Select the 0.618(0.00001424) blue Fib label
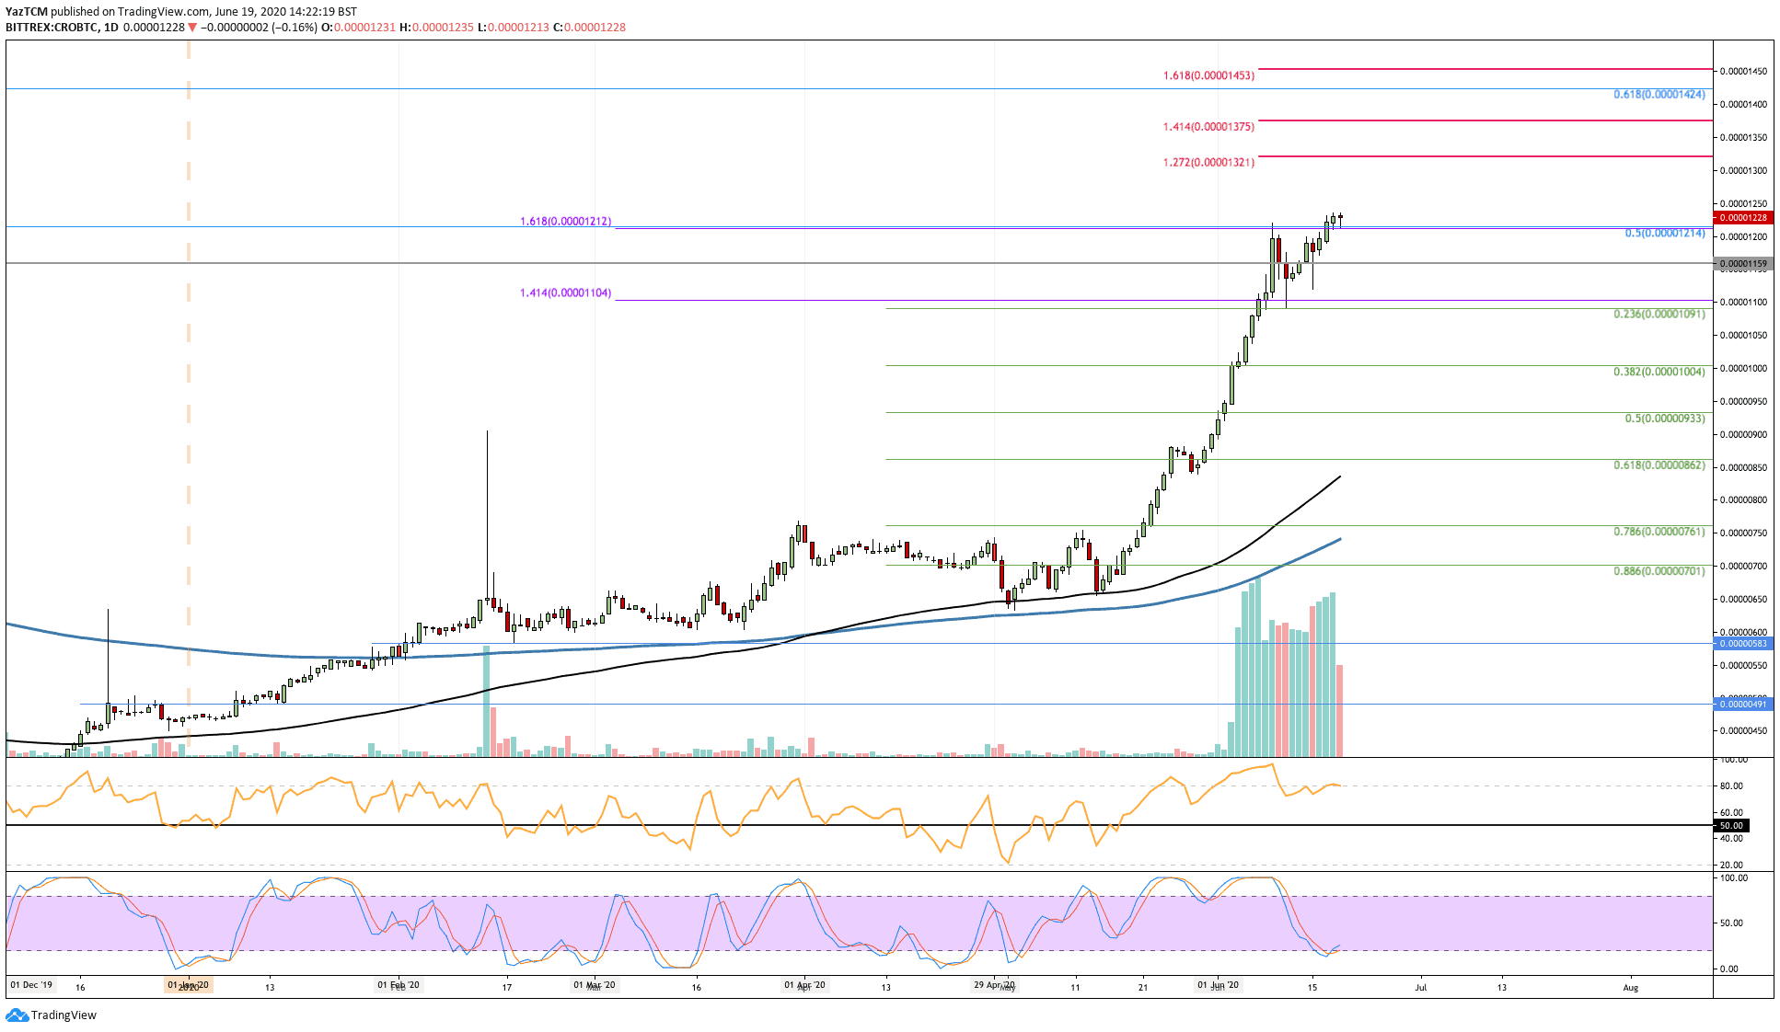This screenshot has width=1780, height=1032. point(1659,95)
